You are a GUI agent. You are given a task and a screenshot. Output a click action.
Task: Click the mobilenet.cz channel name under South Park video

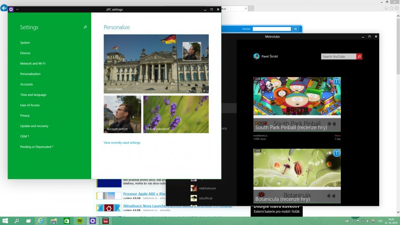click(x=260, y=136)
